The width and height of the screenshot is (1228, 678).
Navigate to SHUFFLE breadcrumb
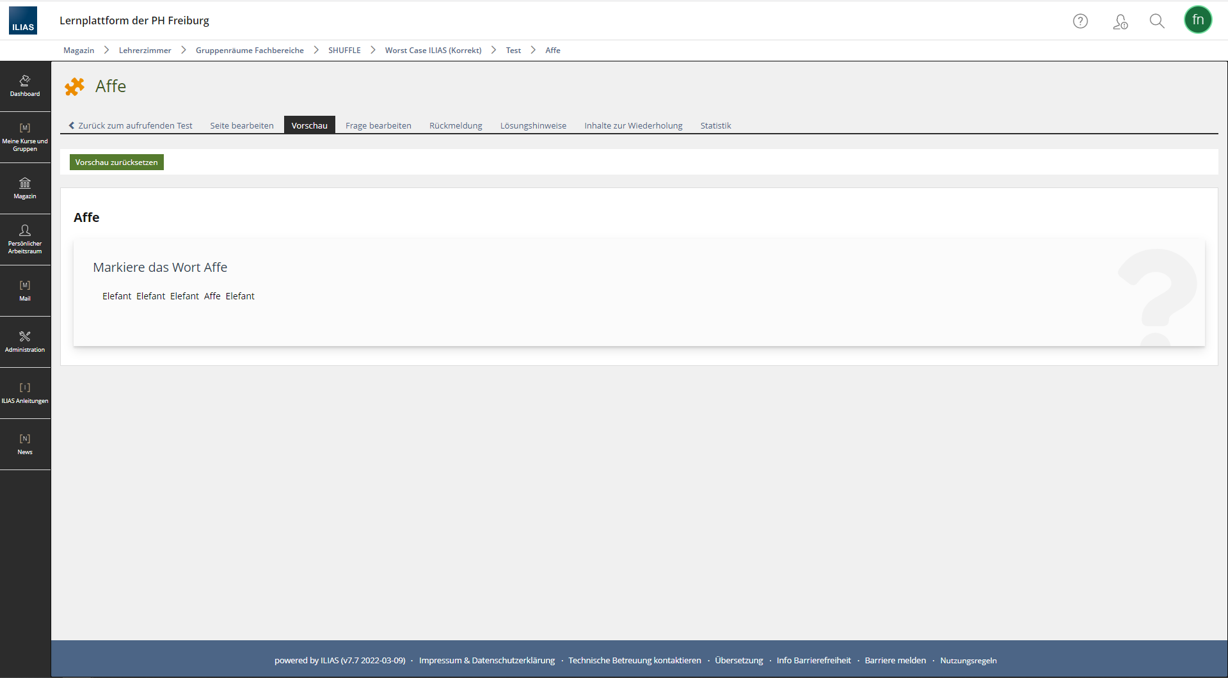[x=344, y=51]
